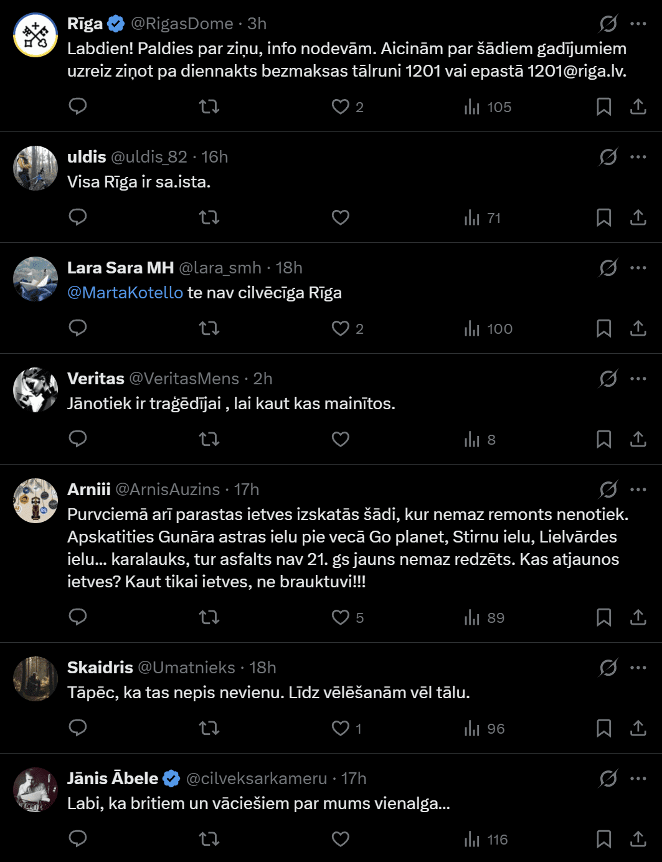Viewport: 662px width, 862px height.
Task: View analytics on Arniii's tweet
Action: [484, 617]
